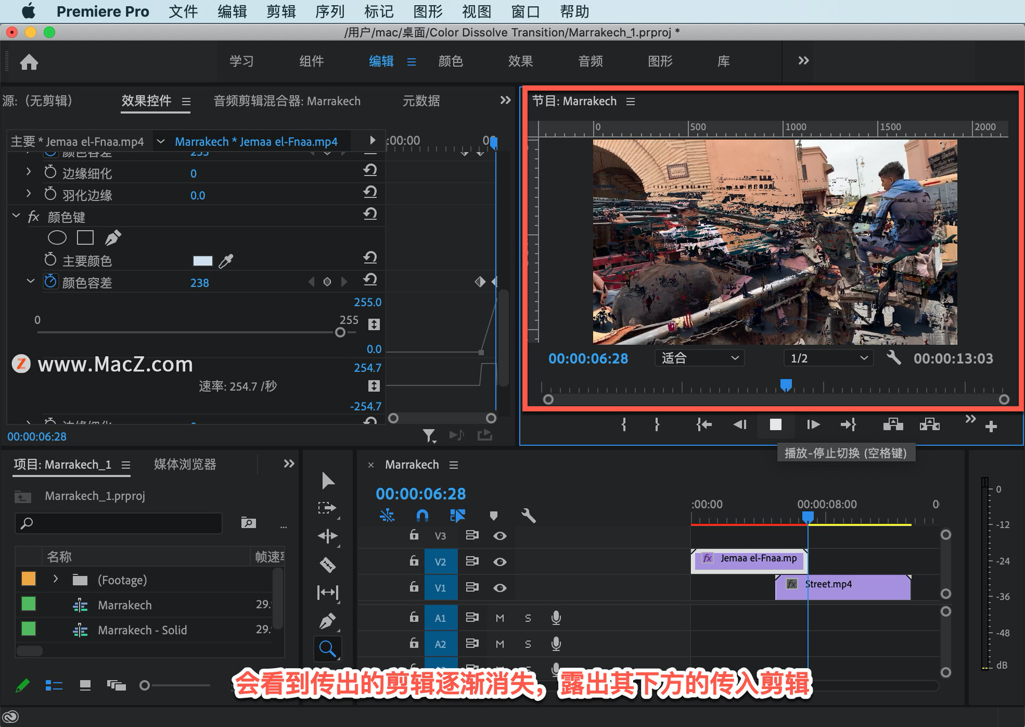Select the Pen tool in tools panel
This screenshot has height=727, width=1025.
point(327,621)
